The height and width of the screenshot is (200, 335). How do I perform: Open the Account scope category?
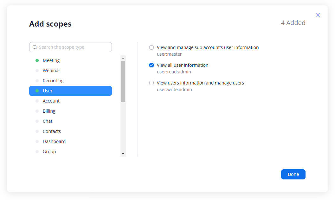(x=70, y=101)
